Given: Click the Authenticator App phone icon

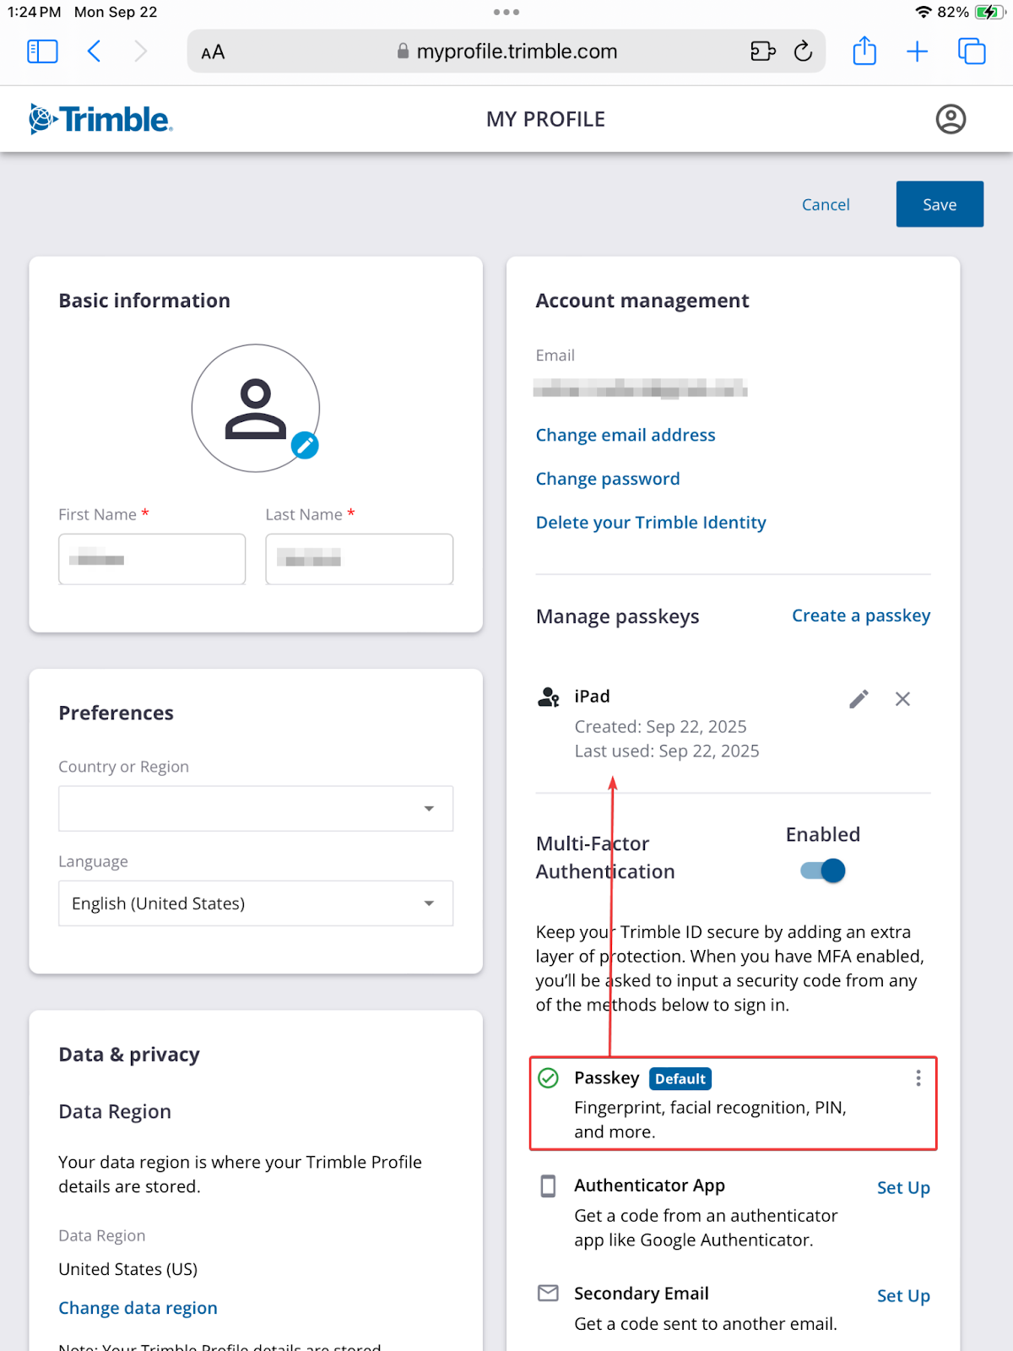Looking at the screenshot, I should [x=548, y=1186].
